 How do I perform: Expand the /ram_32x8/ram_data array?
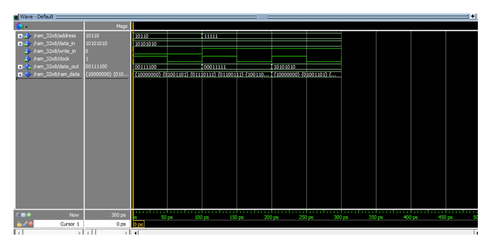[x=20, y=75]
